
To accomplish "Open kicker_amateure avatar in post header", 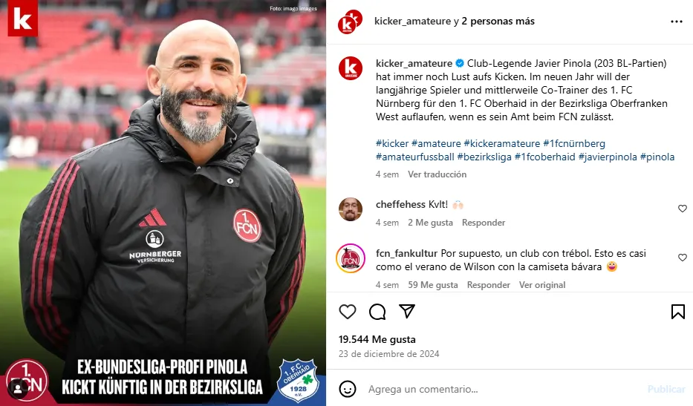I will [350, 22].
